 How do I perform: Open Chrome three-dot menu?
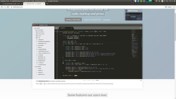click(x=174, y=7)
